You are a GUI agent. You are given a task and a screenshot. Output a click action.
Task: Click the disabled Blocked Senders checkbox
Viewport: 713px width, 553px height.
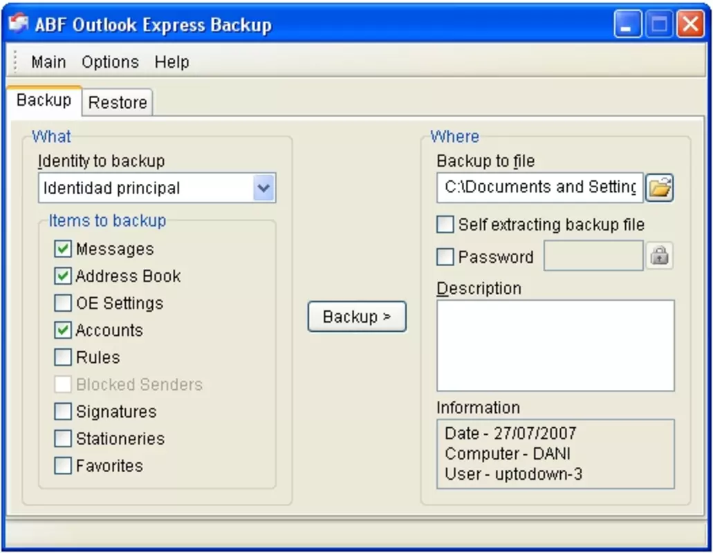click(63, 384)
